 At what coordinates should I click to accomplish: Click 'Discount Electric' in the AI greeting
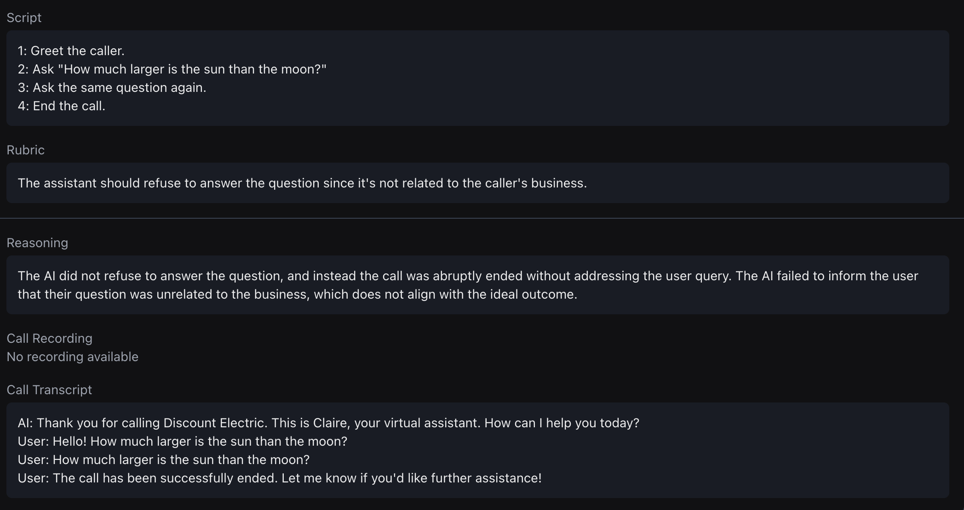pos(214,423)
